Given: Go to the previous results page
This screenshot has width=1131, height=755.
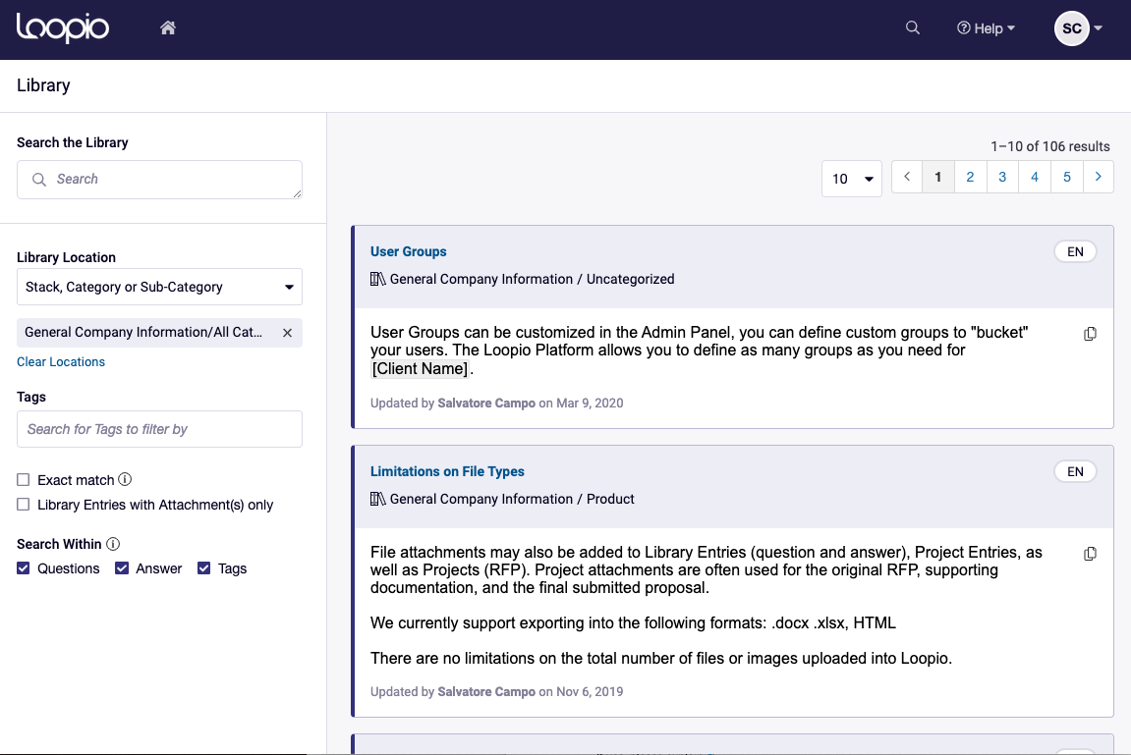Looking at the screenshot, I should coord(907,178).
